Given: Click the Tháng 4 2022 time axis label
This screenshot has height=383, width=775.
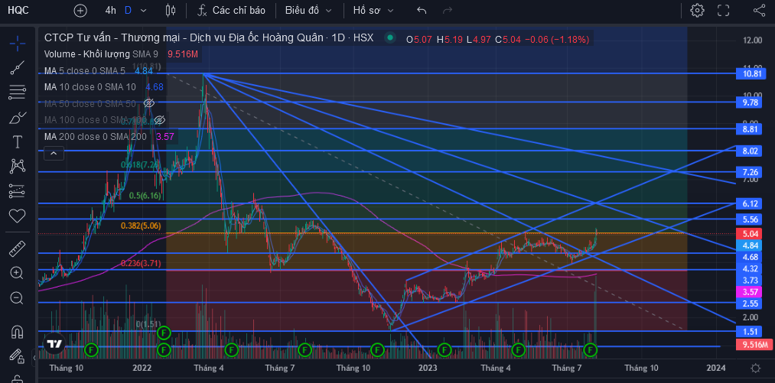Looking at the screenshot, I should click(x=209, y=368).
